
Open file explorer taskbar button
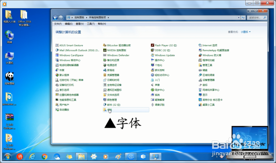pyautogui.click(x=81, y=157)
